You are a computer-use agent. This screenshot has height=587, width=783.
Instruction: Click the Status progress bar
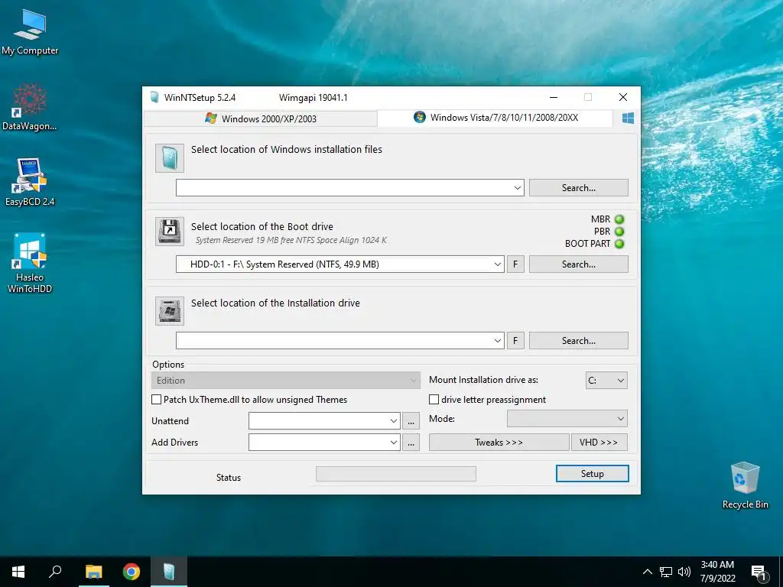pyautogui.click(x=396, y=474)
